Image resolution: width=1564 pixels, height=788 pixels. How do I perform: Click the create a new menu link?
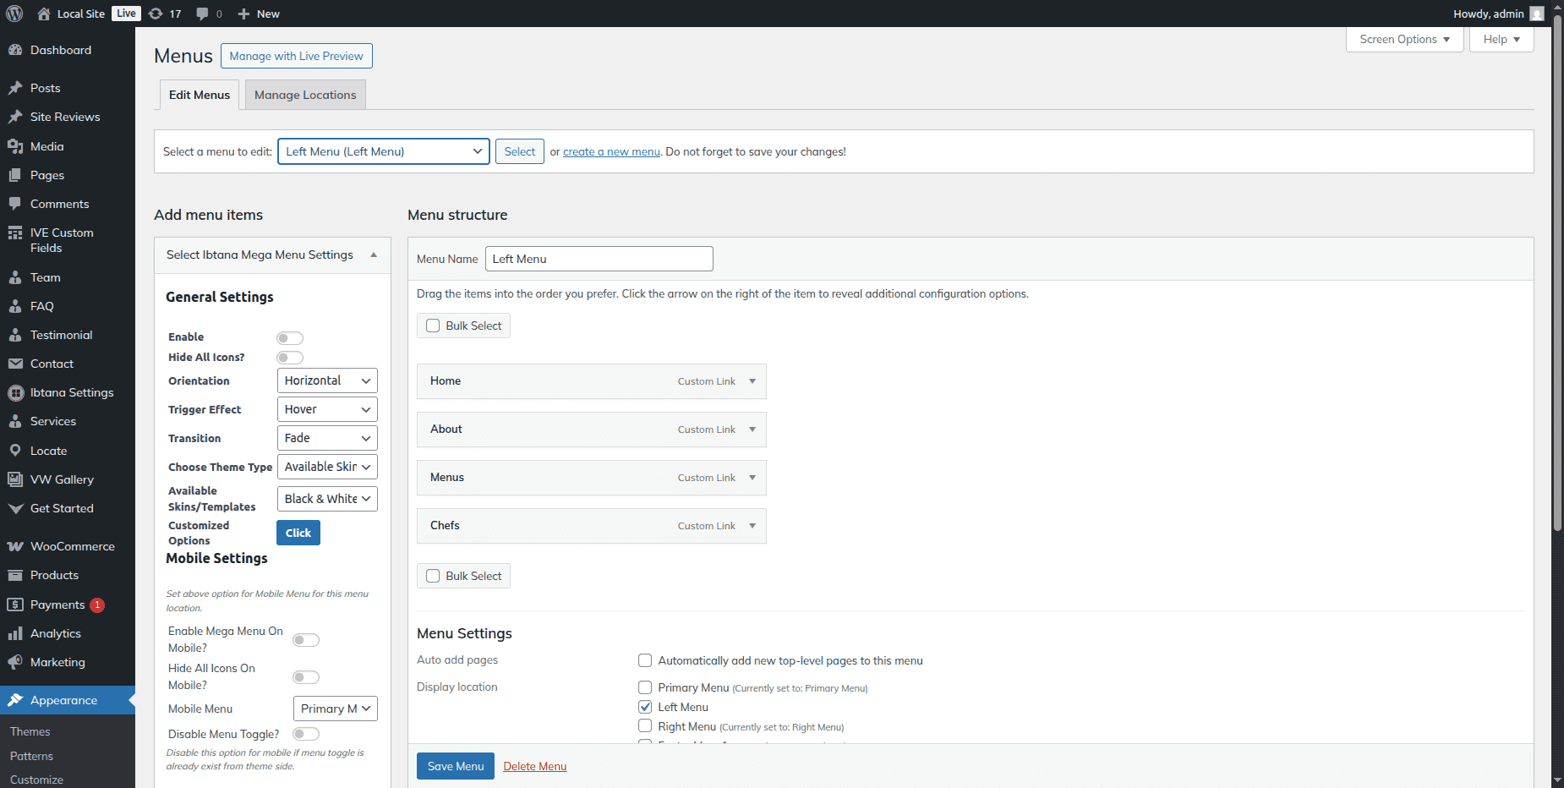[x=611, y=152]
